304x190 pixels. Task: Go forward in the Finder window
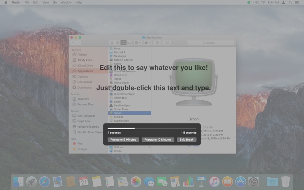point(79,43)
